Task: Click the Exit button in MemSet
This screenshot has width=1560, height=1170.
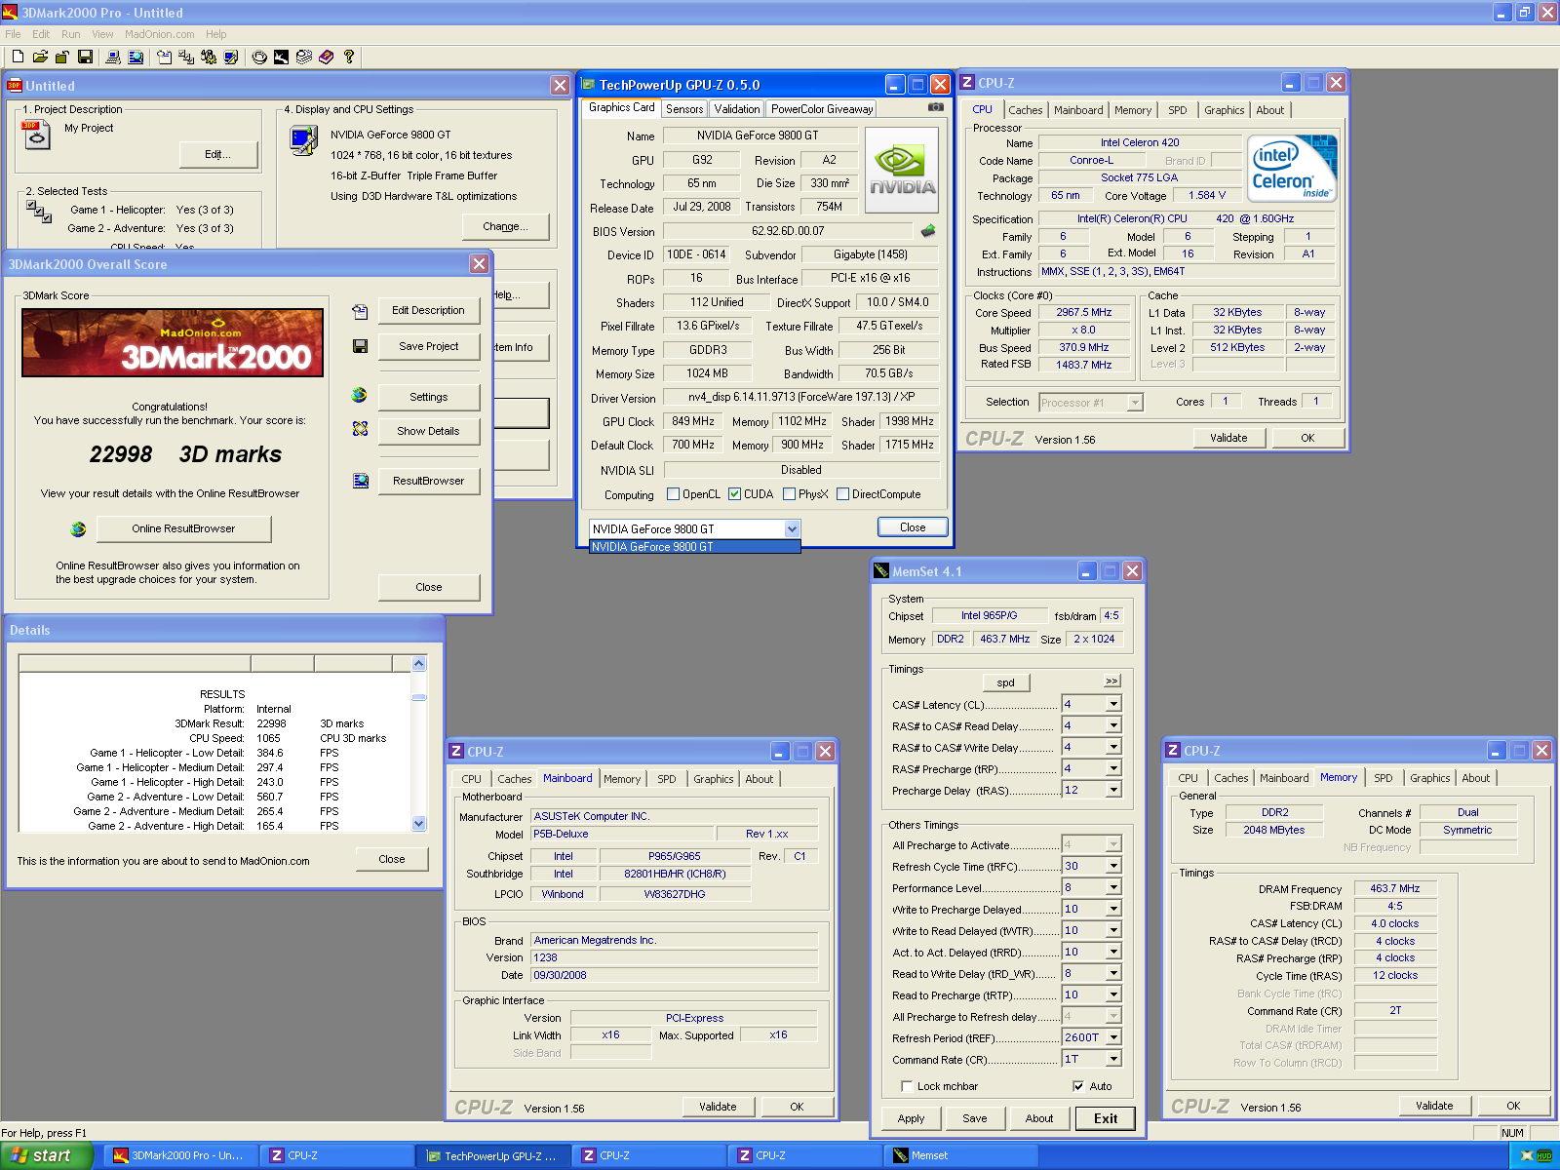Action: coord(1106,1118)
